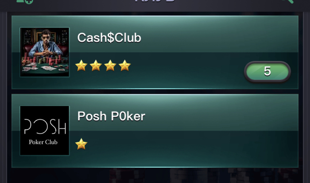The width and height of the screenshot is (310, 183).
Task: Tap the green add-friend icon
Action: point(25,1)
